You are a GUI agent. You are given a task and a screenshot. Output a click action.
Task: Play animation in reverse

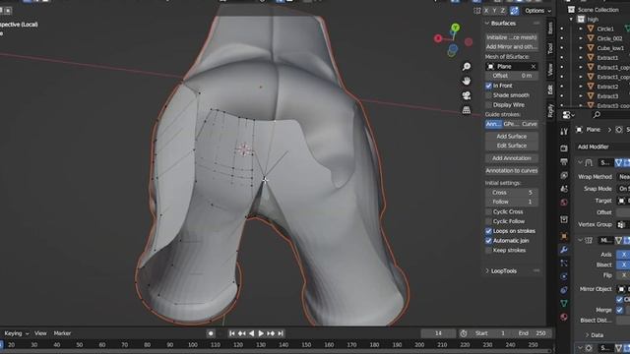pyautogui.click(x=252, y=333)
